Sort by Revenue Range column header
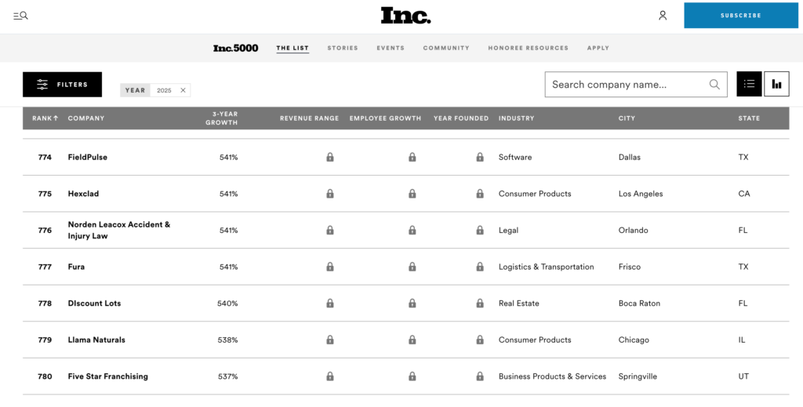 (x=309, y=118)
